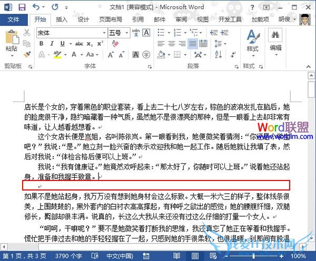Image resolution: width=316 pixels, height=261 pixels.
Task: Click the zoom slider handle
Action: pyautogui.click(x=253, y=256)
